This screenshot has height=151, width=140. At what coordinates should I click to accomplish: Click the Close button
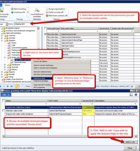pos(130,148)
